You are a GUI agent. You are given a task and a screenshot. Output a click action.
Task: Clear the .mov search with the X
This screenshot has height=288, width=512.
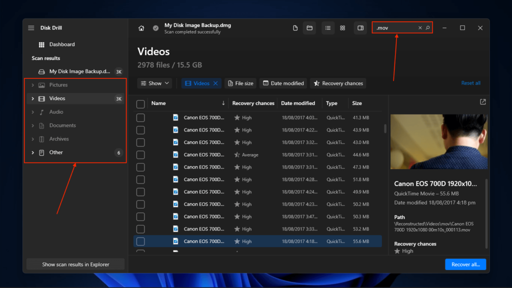(419, 27)
